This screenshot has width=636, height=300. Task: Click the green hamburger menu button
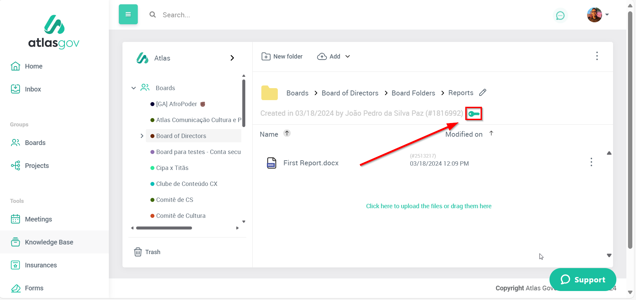pos(128,14)
